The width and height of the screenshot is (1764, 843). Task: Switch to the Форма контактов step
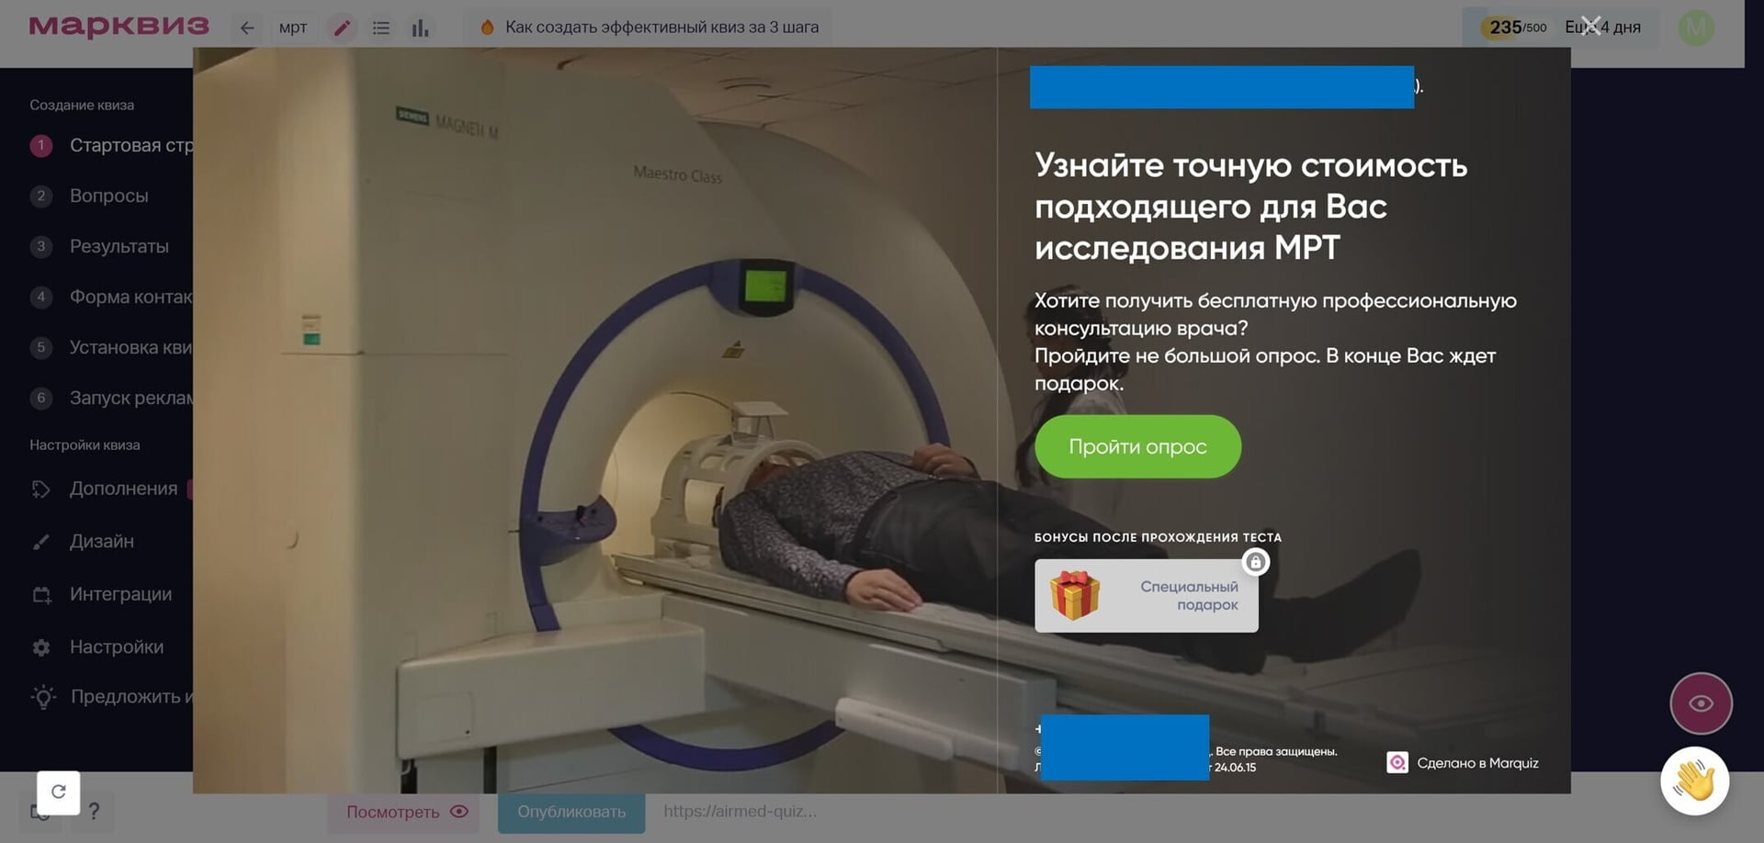(111, 297)
